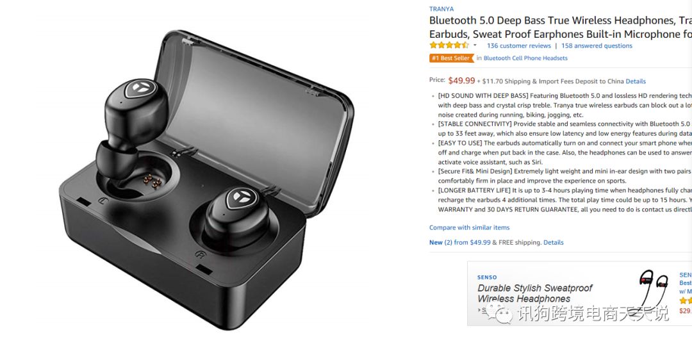
Task: Open SENSO sponsored brand label
Action: pos(487,277)
